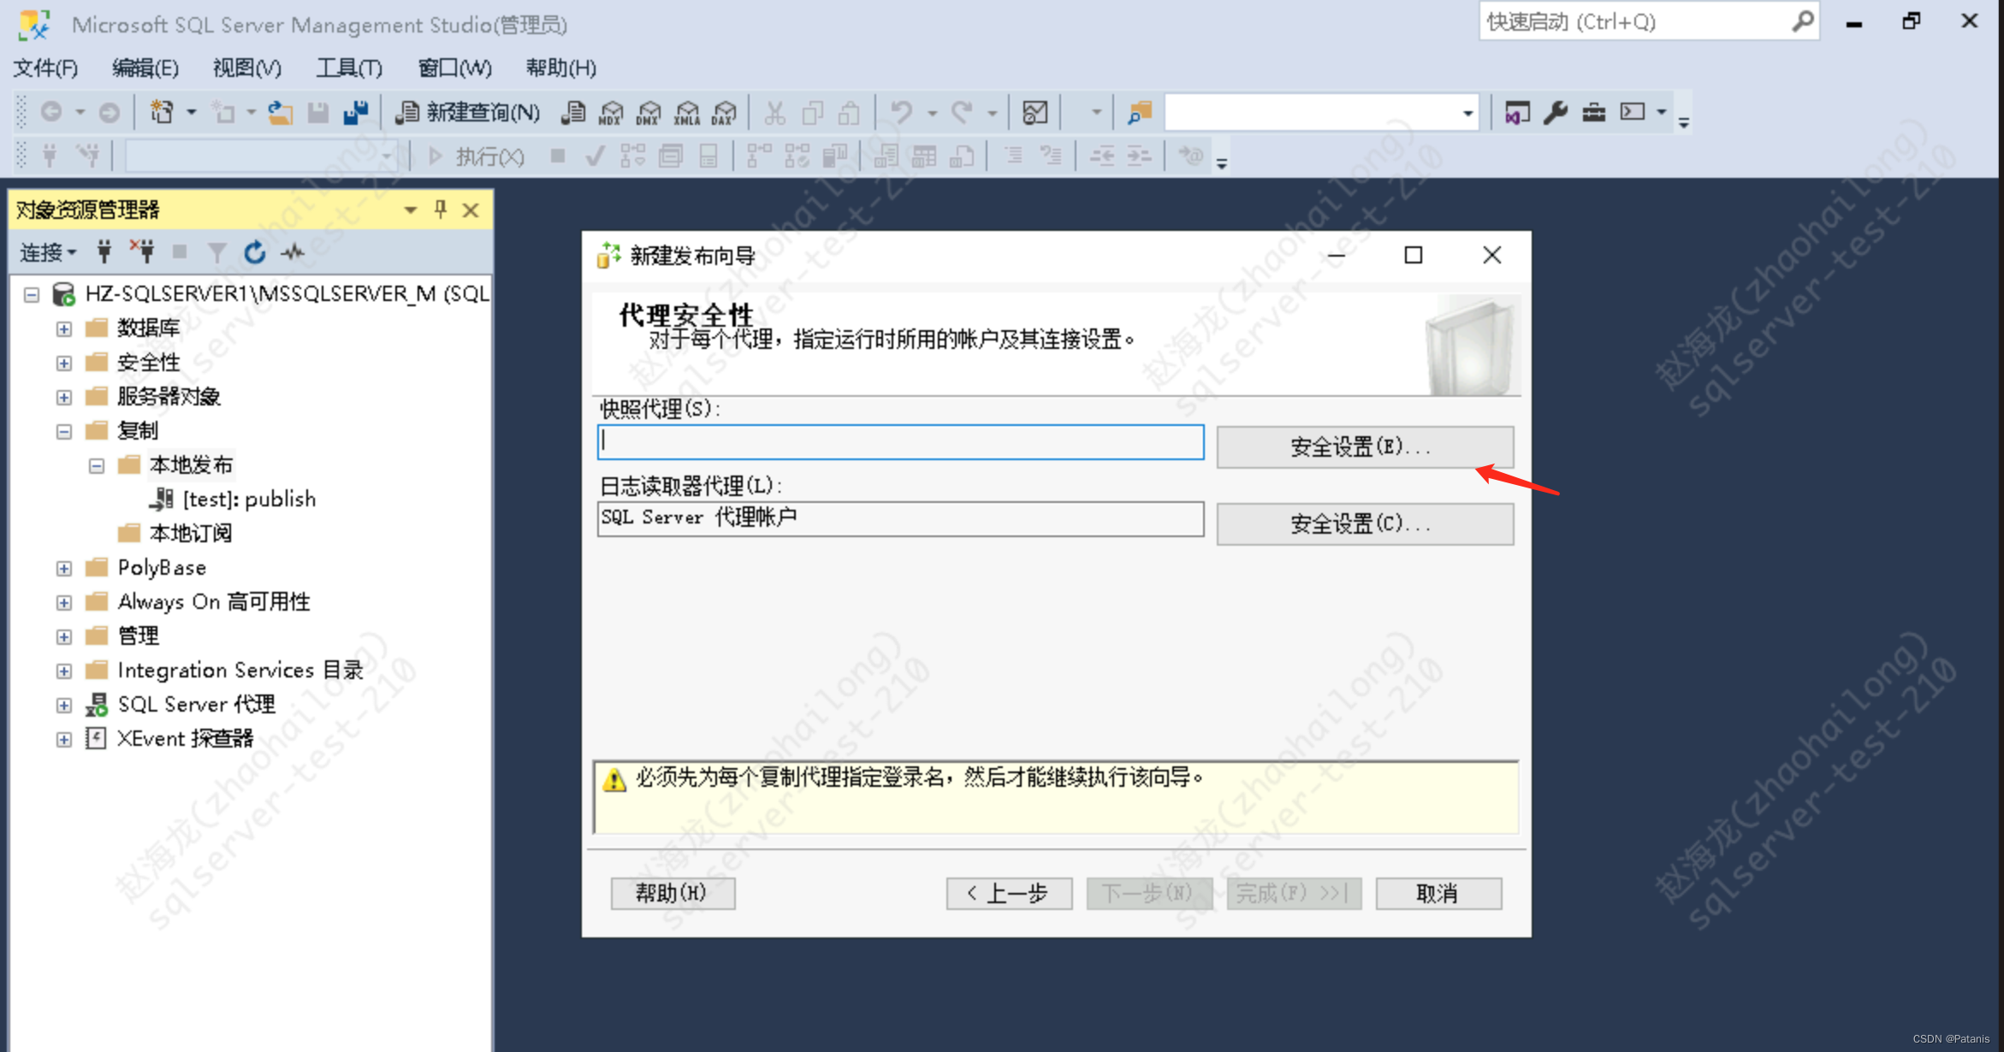The image size is (2004, 1052).
Task: Refresh the Object Explorer tree
Action: (254, 252)
